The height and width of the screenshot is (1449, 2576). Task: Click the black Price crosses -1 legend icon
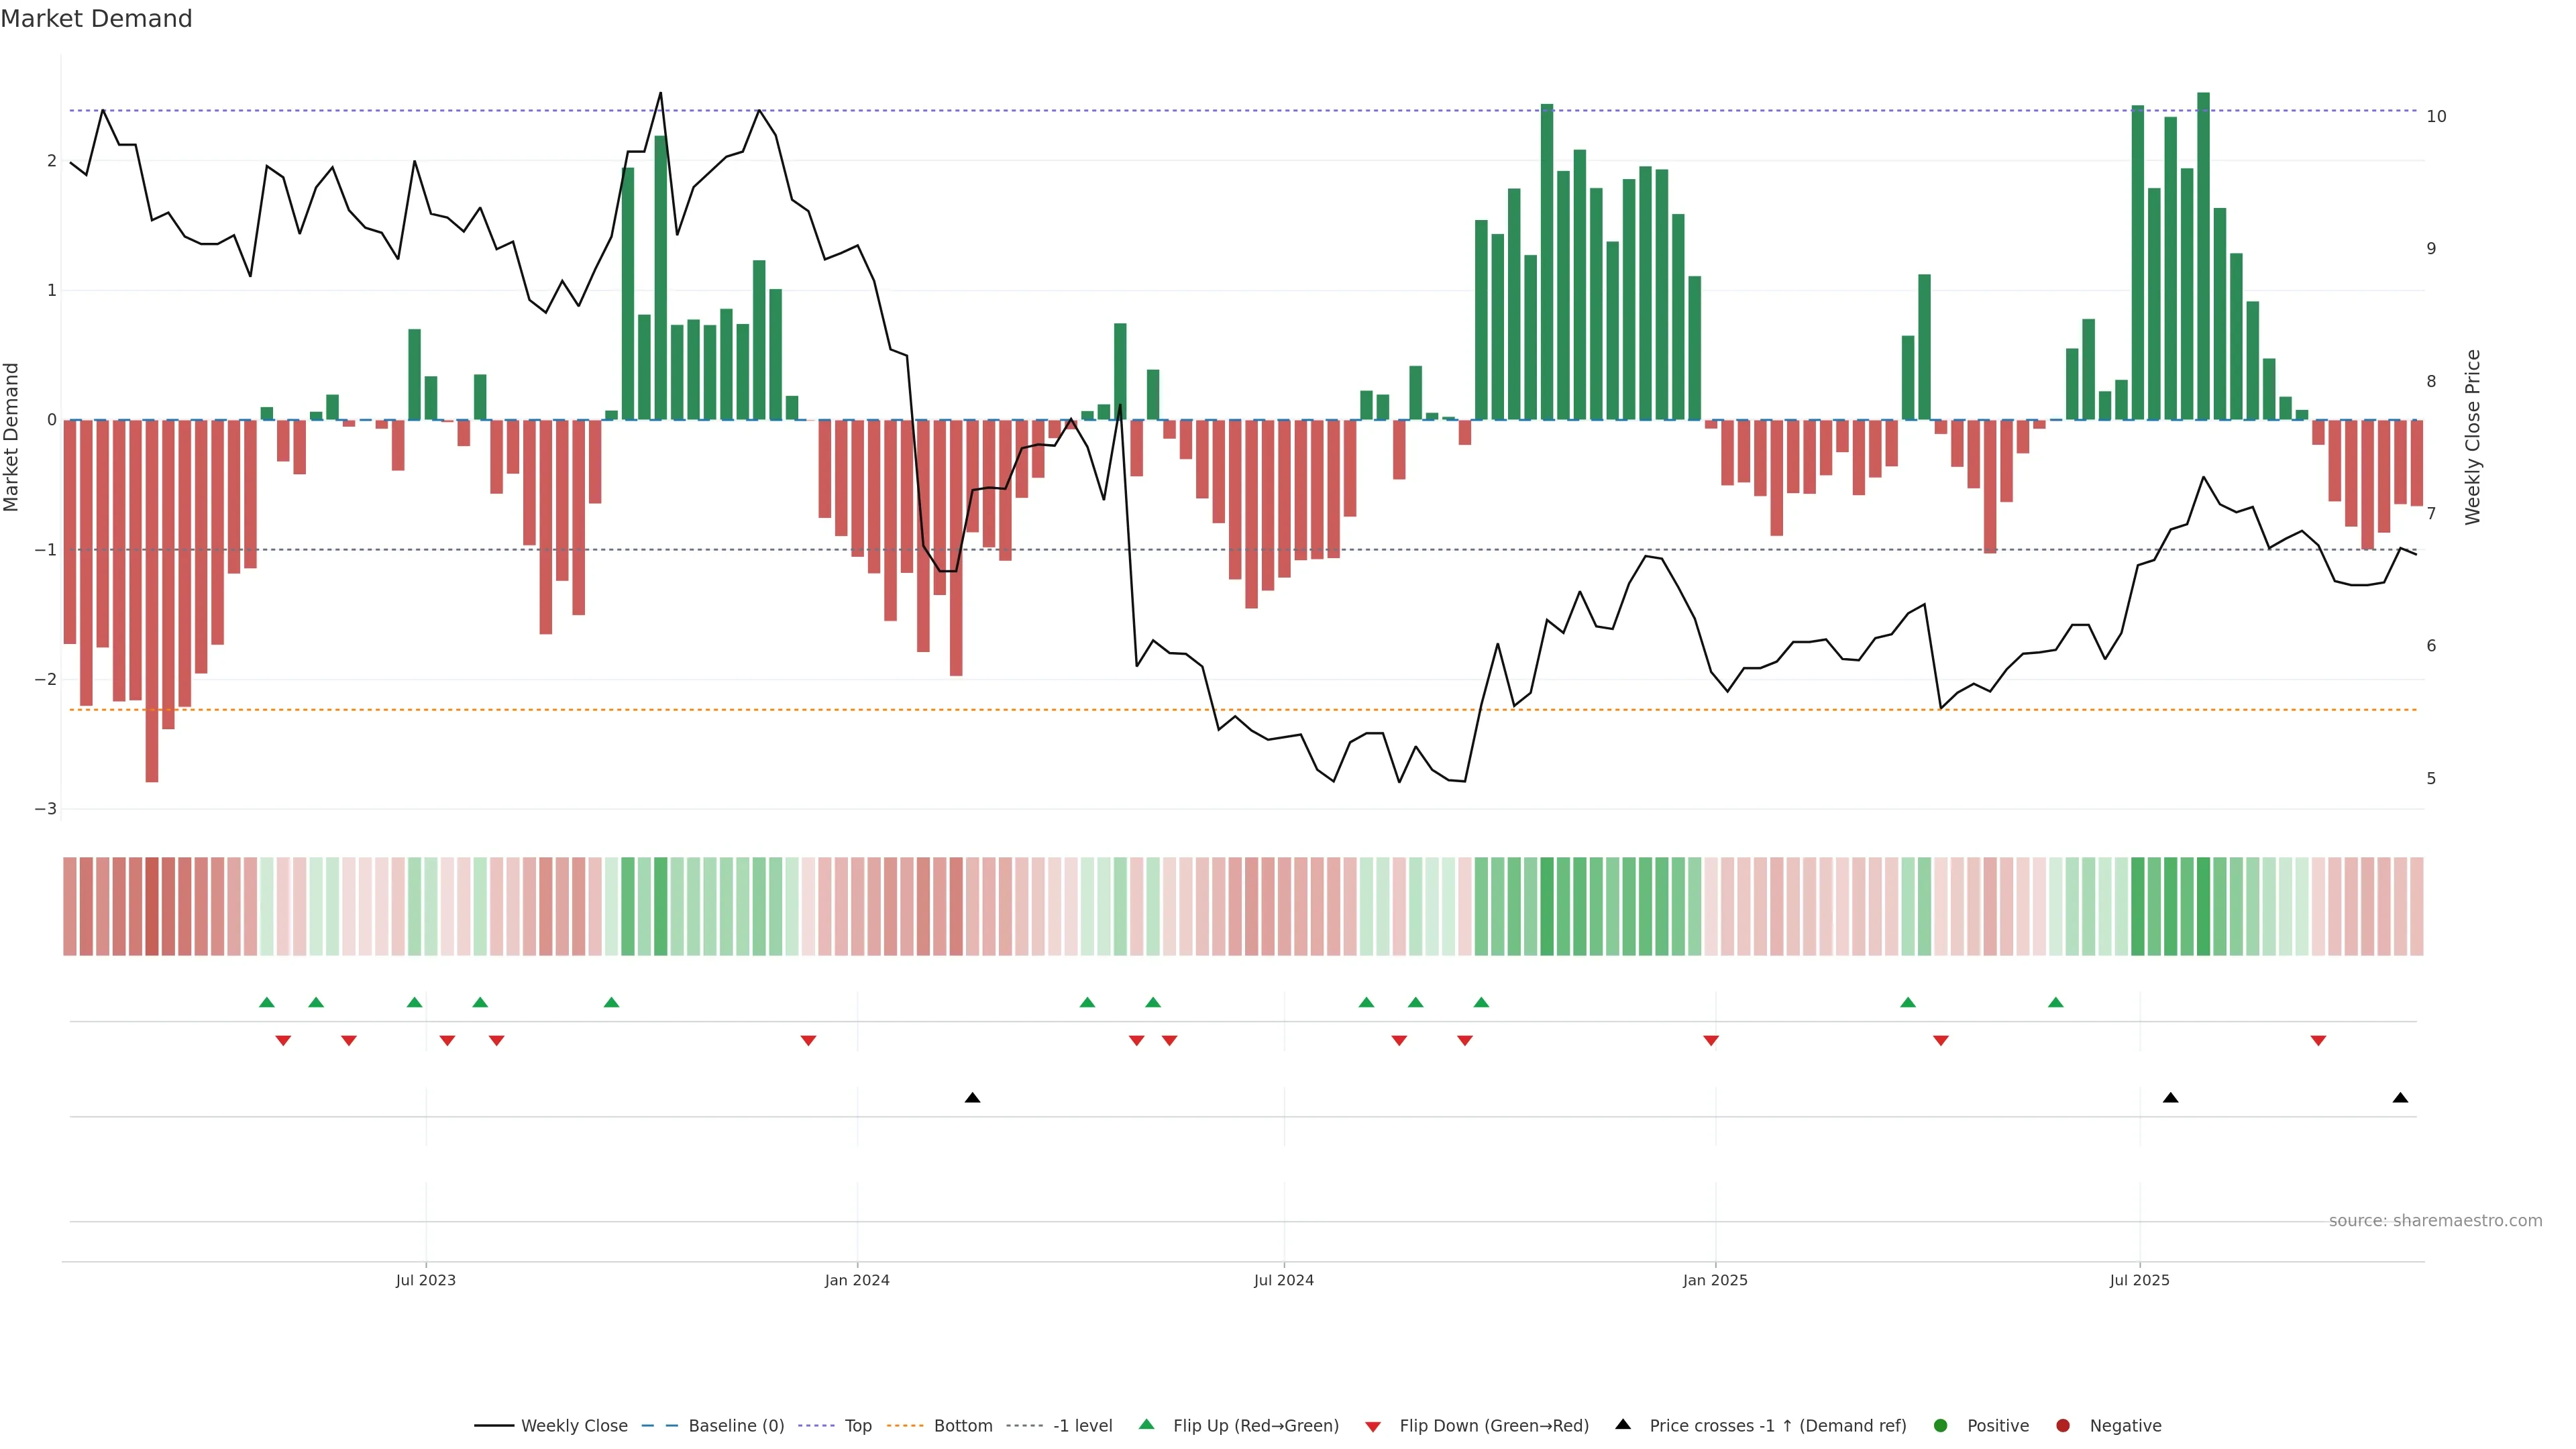1623,1425
